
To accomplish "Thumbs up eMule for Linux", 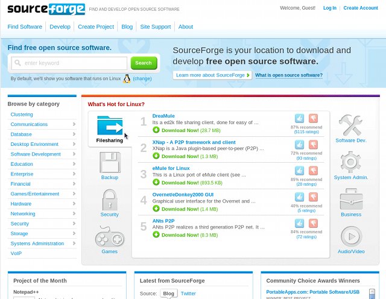I will point(299,171).
